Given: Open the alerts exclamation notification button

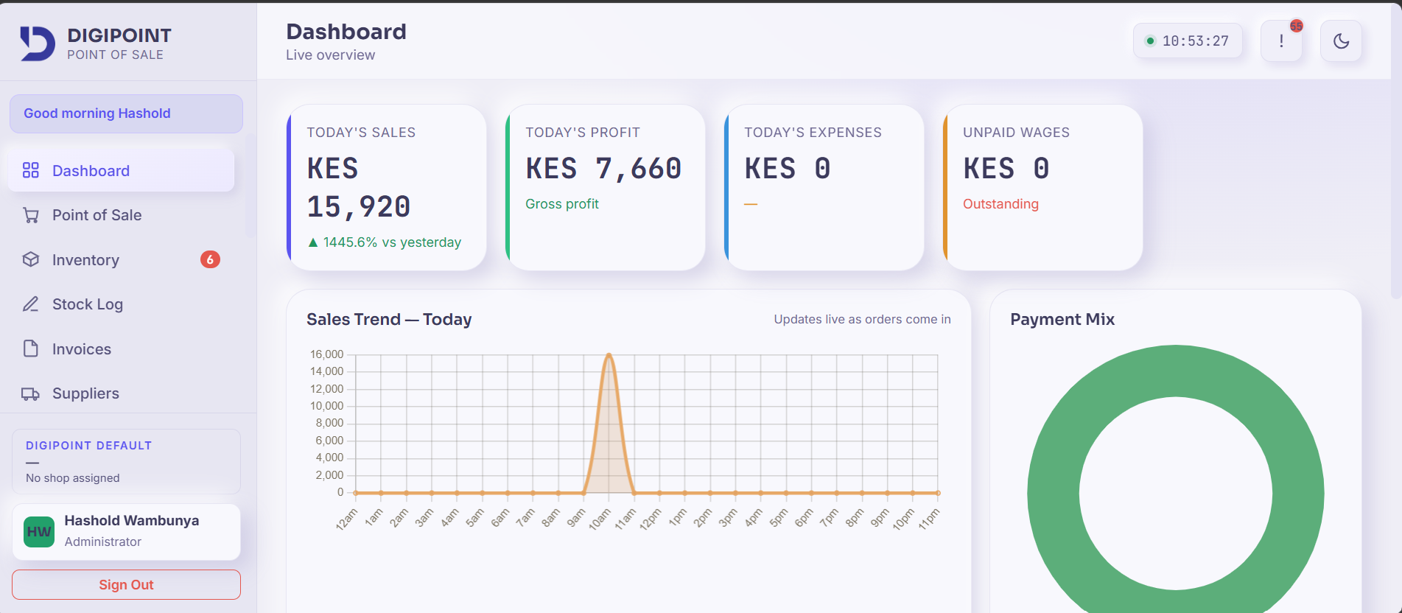Looking at the screenshot, I should (1281, 41).
